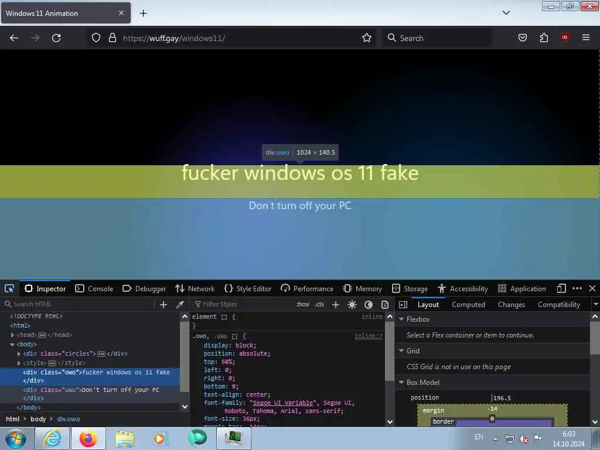
Task: Toggle .cls classes panel
Action: [319, 305]
